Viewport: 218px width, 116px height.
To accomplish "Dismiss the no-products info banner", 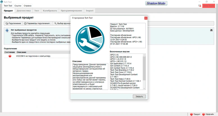I will click(x=211, y=30).
